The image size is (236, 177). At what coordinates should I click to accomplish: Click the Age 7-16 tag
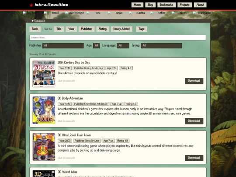click(x=112, y=68)
